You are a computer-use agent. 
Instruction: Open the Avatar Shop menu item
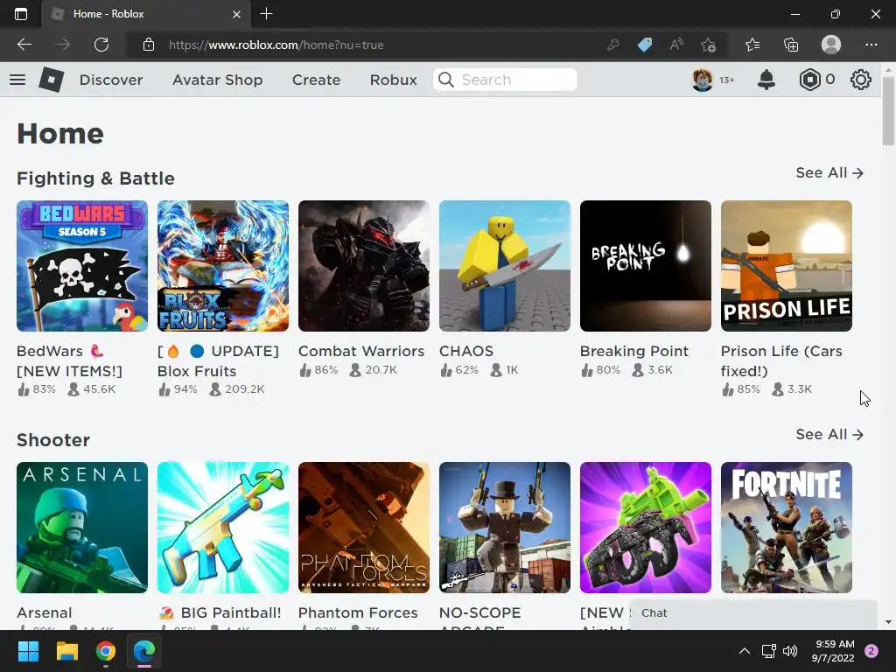point(217,80)
